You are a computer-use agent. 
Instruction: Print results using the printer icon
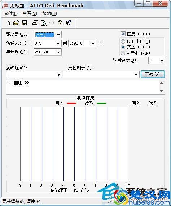click(x=35, y=23)
